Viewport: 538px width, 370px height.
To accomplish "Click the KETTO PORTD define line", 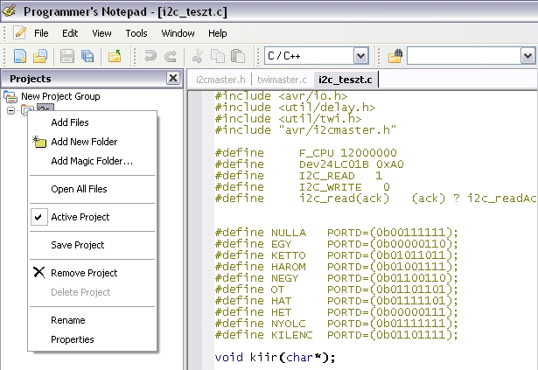I will pyautogui.click(x=336, y=255).
